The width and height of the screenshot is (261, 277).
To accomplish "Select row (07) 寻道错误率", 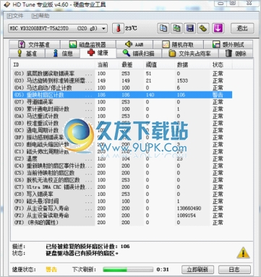I will (x=122, y=102).
